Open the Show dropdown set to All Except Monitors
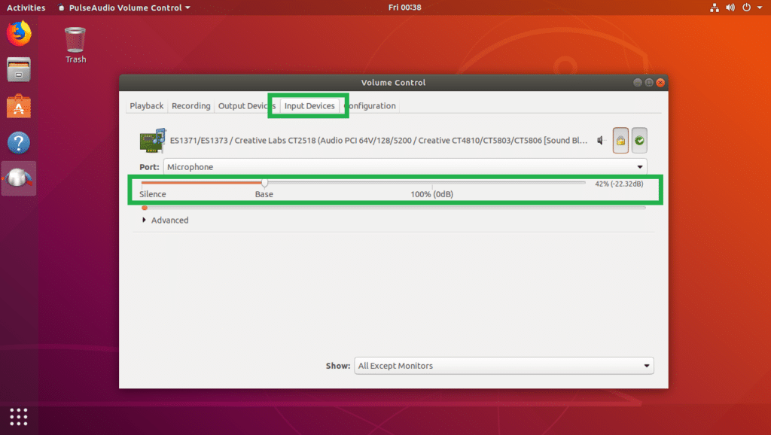The image size is (771, 435). coord(503,365)
